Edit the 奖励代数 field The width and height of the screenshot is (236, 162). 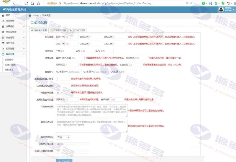click(141, 58)
